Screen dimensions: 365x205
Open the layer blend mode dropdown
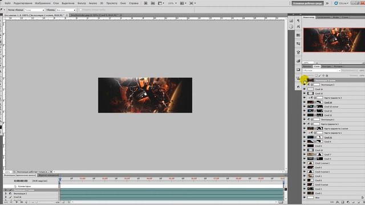[x=322, y=71]
